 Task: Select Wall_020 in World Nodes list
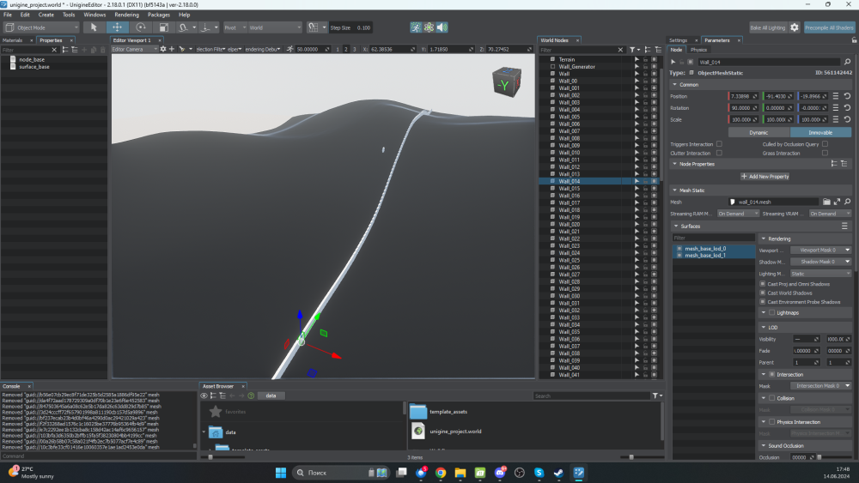click(x=570, y=224)
